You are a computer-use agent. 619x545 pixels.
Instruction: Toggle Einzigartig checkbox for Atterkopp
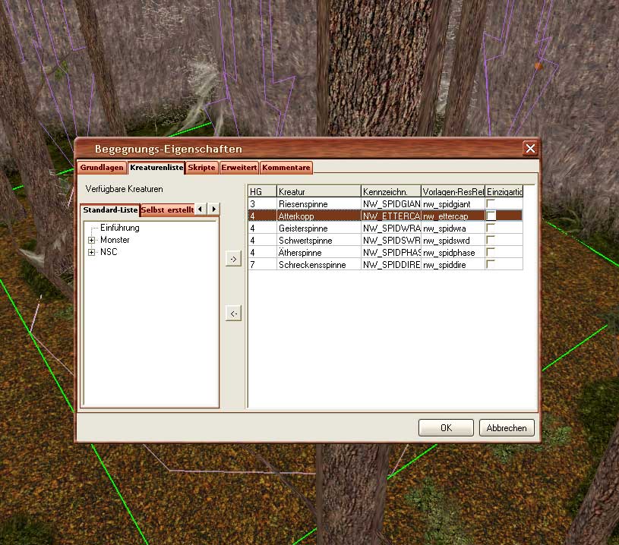click(491, 216)
